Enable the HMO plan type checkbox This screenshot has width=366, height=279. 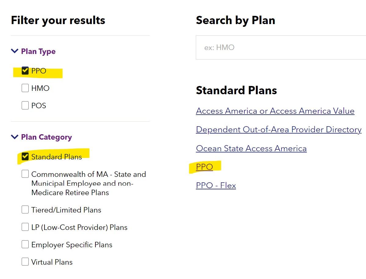25,88
